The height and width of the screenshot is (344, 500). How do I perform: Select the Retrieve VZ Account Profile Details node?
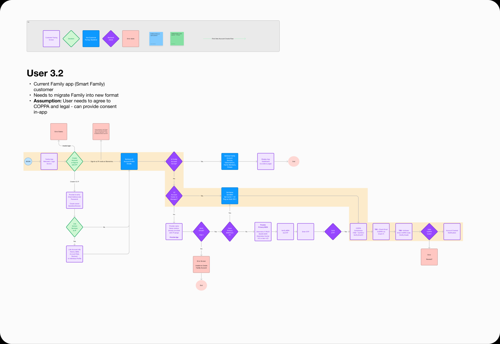[x=129, y=162]
